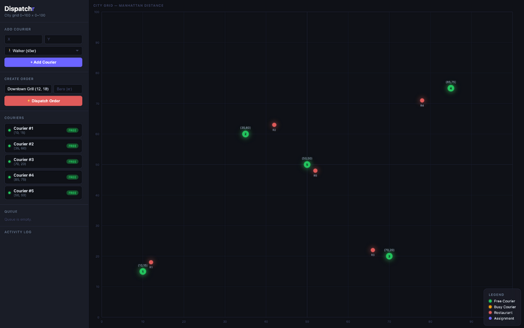Screen dimensions: 524x328
Task: Open the Walker courier type dropdown
Action: point(43,51)
